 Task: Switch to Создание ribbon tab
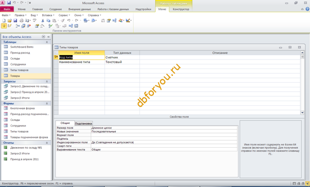point(56,9)
